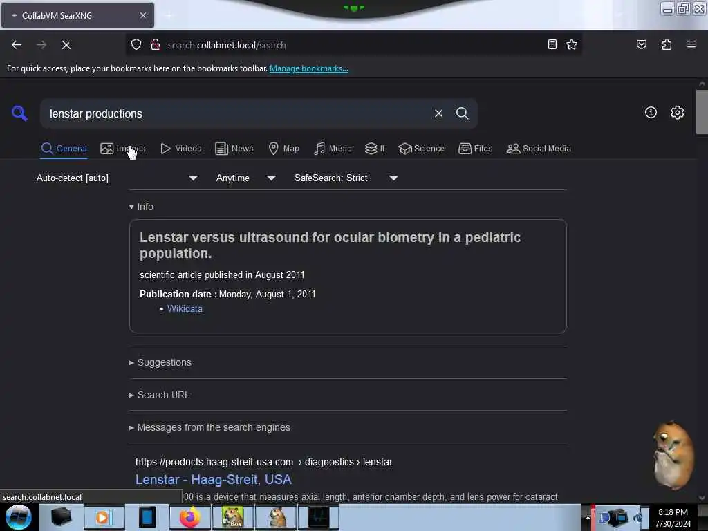Open the Extensions puzzle icon
Screen dimensions: 708x531
[667, 44]
